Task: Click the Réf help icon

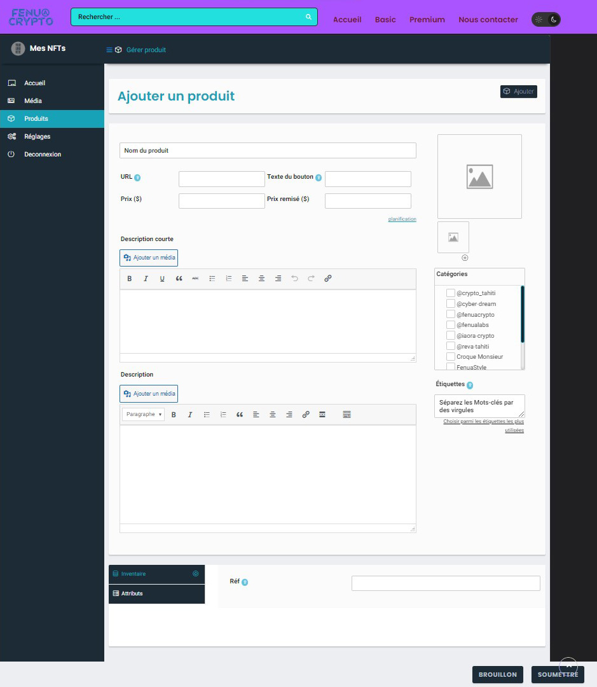Action: point(245,582)
